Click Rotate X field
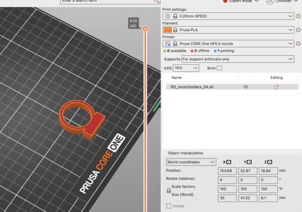Viewport: 302px width, 212px height. [228, 180]
